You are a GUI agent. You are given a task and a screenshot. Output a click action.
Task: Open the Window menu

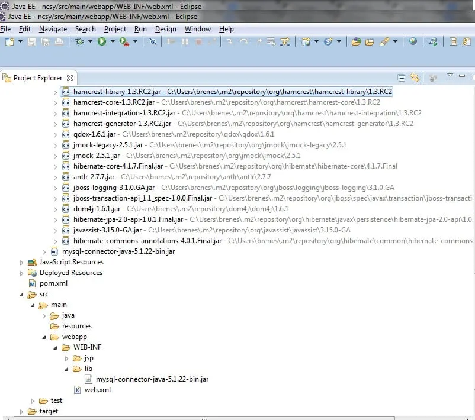pos(198,29)
